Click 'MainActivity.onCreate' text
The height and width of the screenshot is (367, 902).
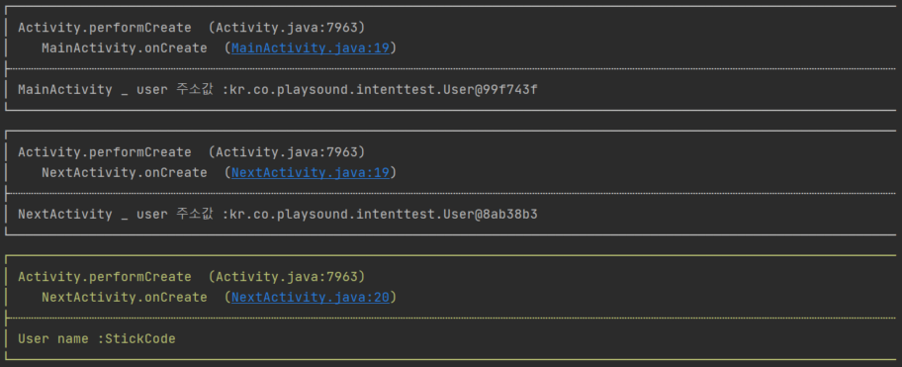coord(125,48)
